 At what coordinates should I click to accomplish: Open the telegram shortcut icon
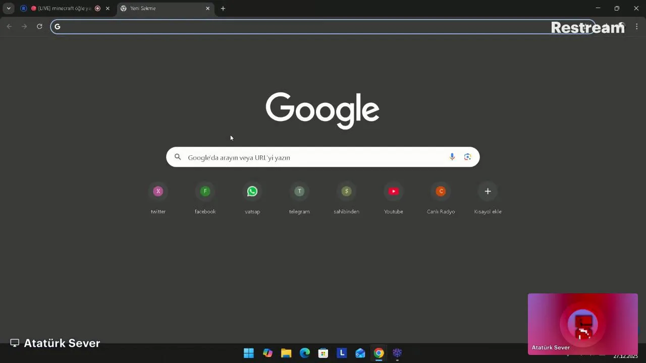coord(299,191)
